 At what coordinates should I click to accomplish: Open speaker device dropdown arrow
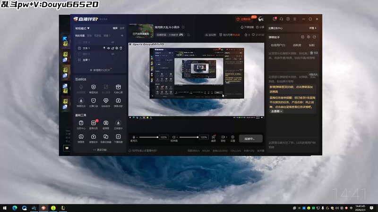(x=177, y=137)
